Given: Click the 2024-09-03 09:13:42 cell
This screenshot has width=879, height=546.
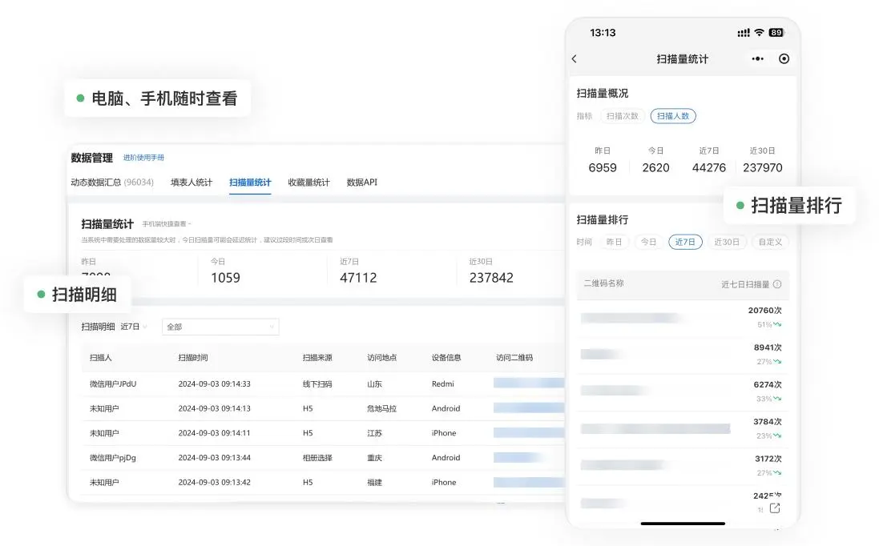Looking at the screenshot, I should coord(214,483).
